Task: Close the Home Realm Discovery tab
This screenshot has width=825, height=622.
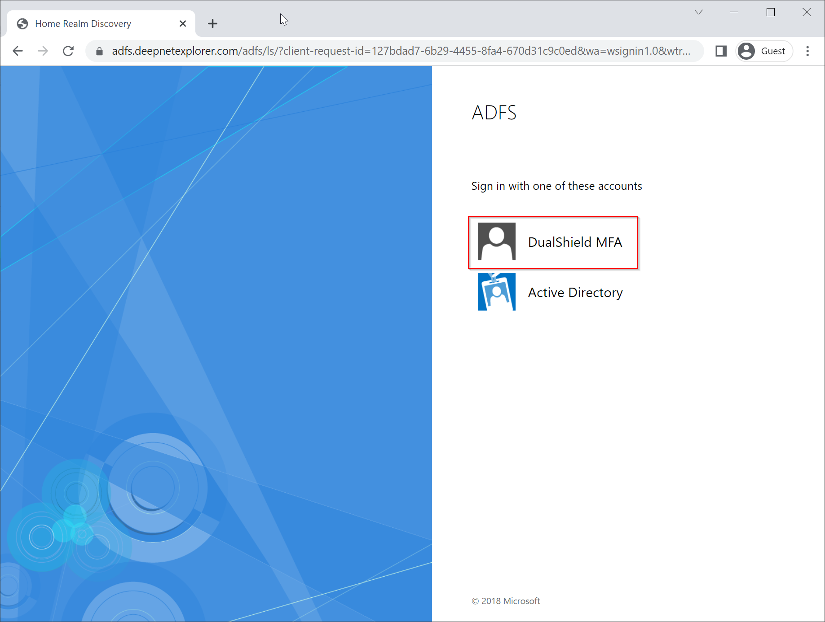Action: 183,24
